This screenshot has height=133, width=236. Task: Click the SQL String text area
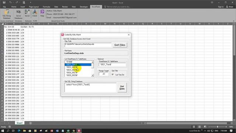(90, 88)
